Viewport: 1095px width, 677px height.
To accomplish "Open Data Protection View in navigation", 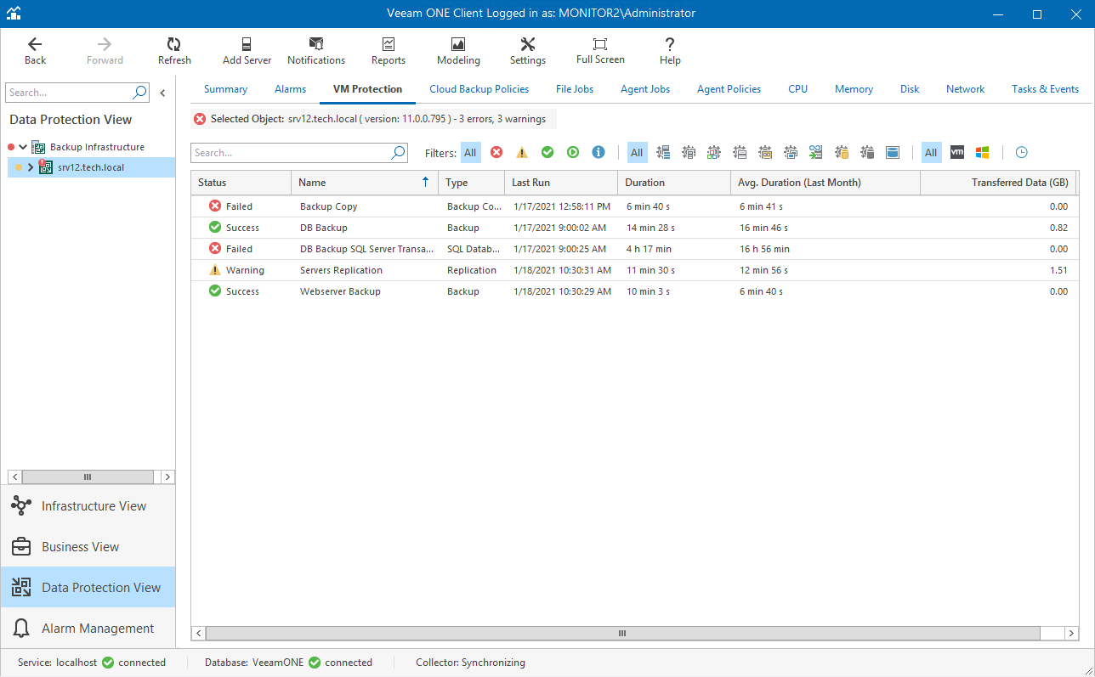I will tap(88, 588).
